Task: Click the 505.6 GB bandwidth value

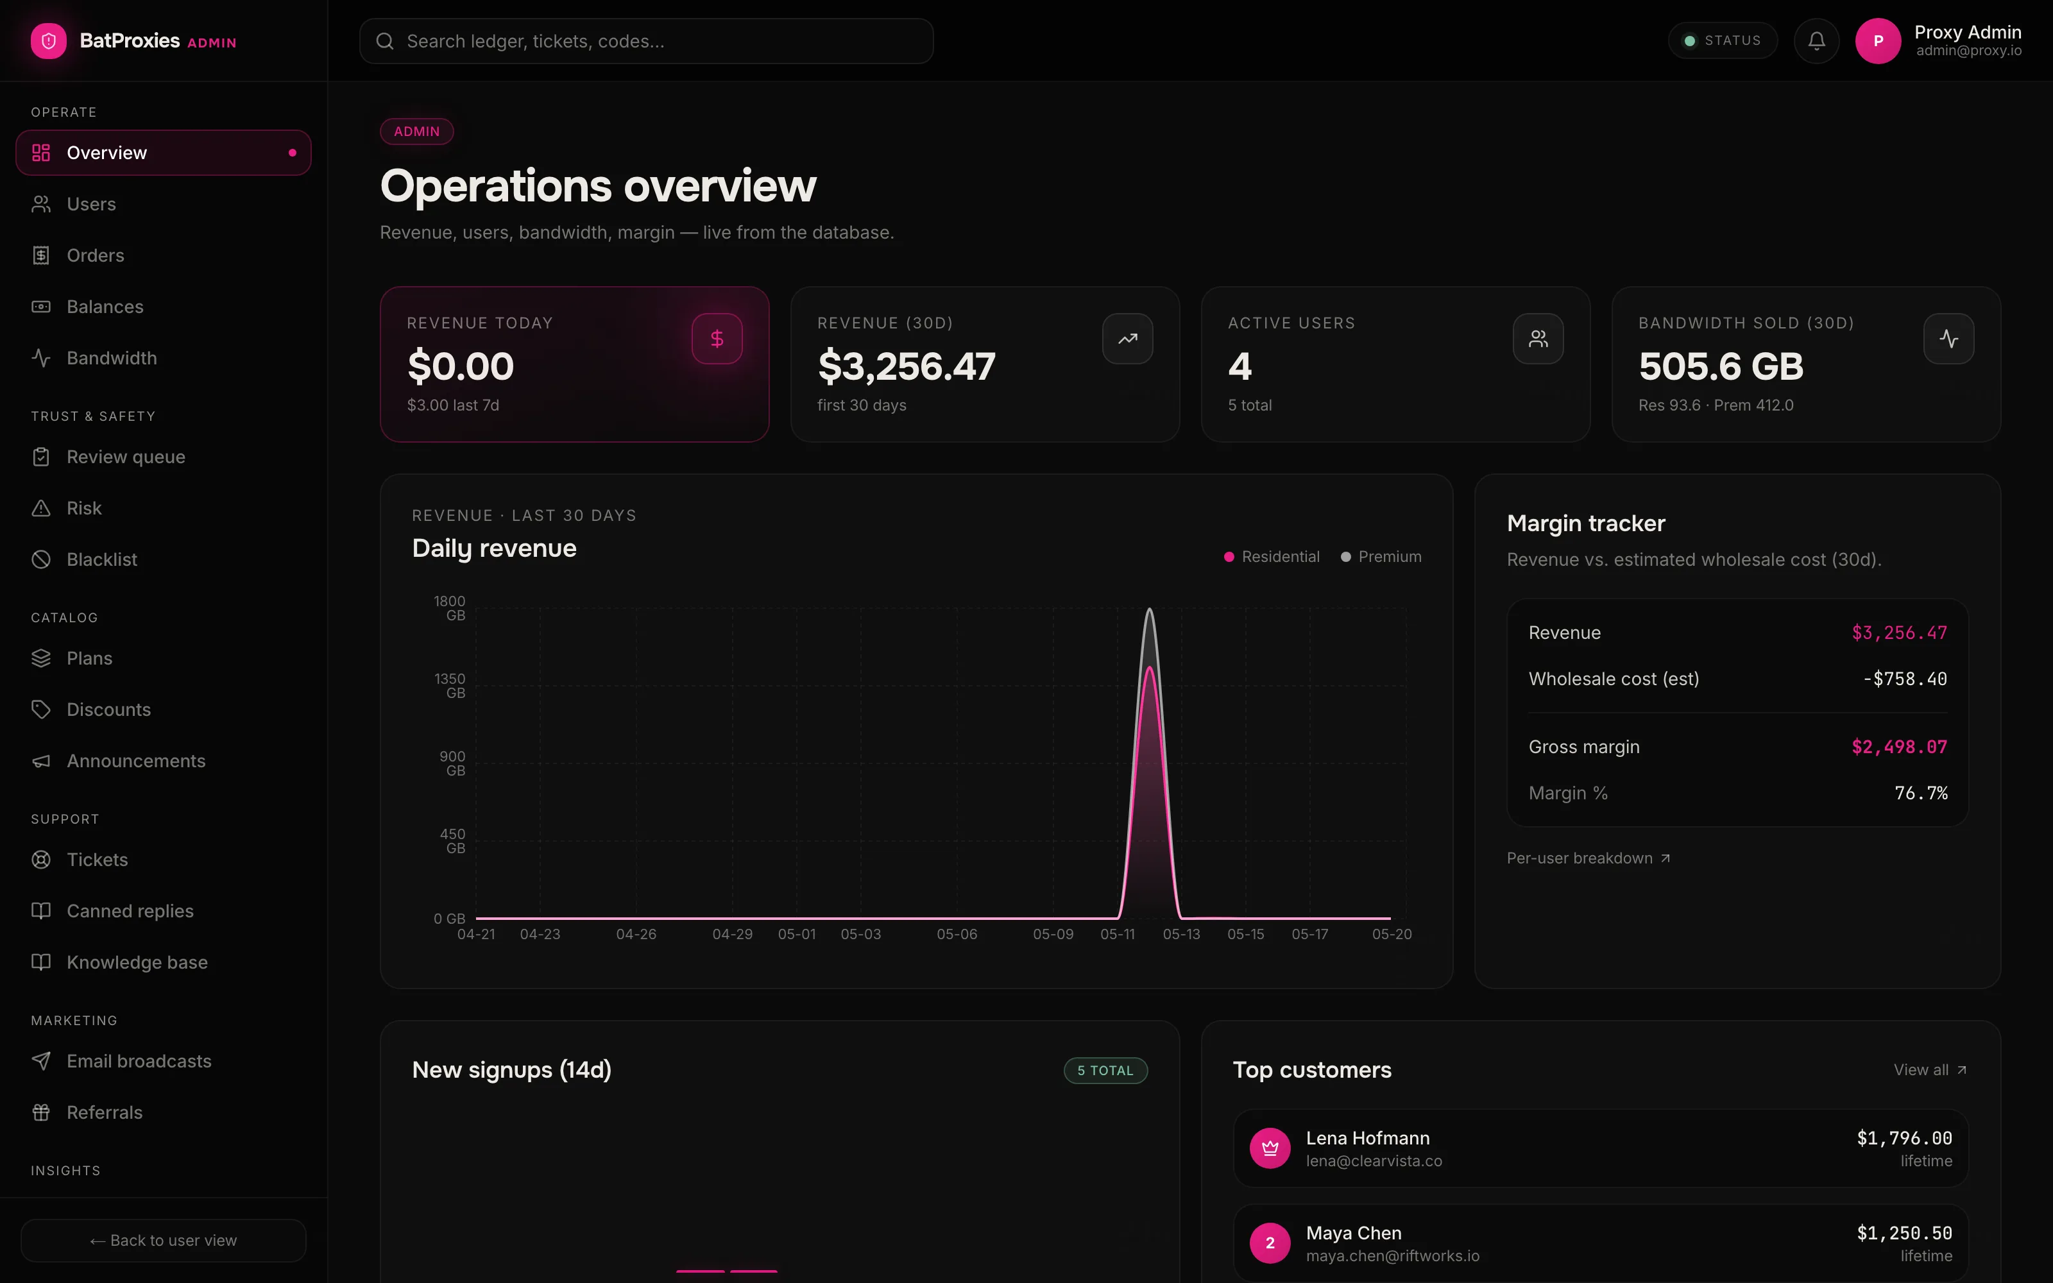Action: (1721, 366)
